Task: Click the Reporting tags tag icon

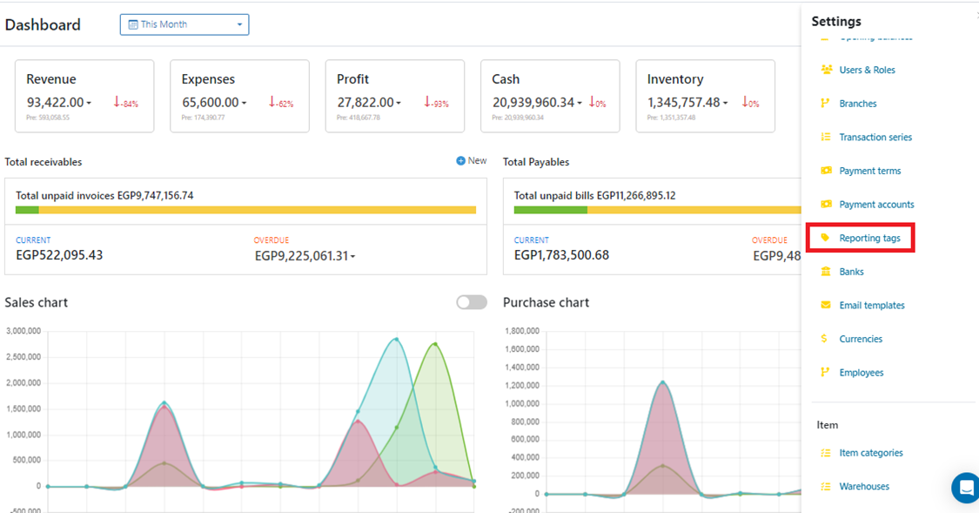Action: click(826, 238)
